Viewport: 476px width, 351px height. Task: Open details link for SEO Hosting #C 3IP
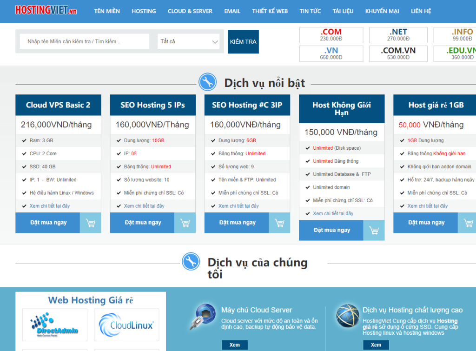click(238, 206)
